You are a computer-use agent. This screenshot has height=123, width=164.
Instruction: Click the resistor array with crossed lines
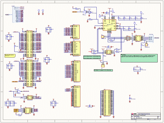128,38
